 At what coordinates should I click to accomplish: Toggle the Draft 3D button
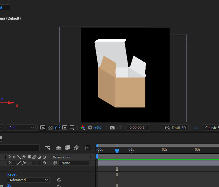175,128
